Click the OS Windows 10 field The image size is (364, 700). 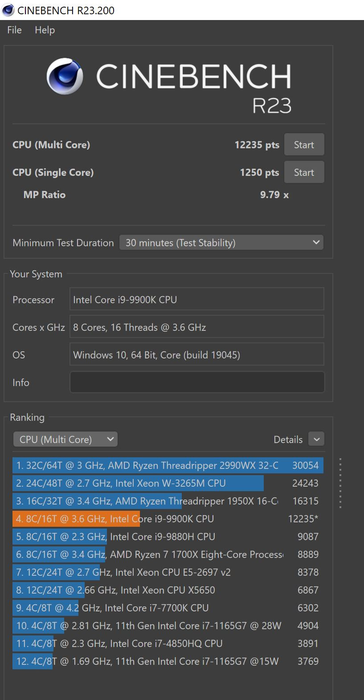tap(197, 355)
